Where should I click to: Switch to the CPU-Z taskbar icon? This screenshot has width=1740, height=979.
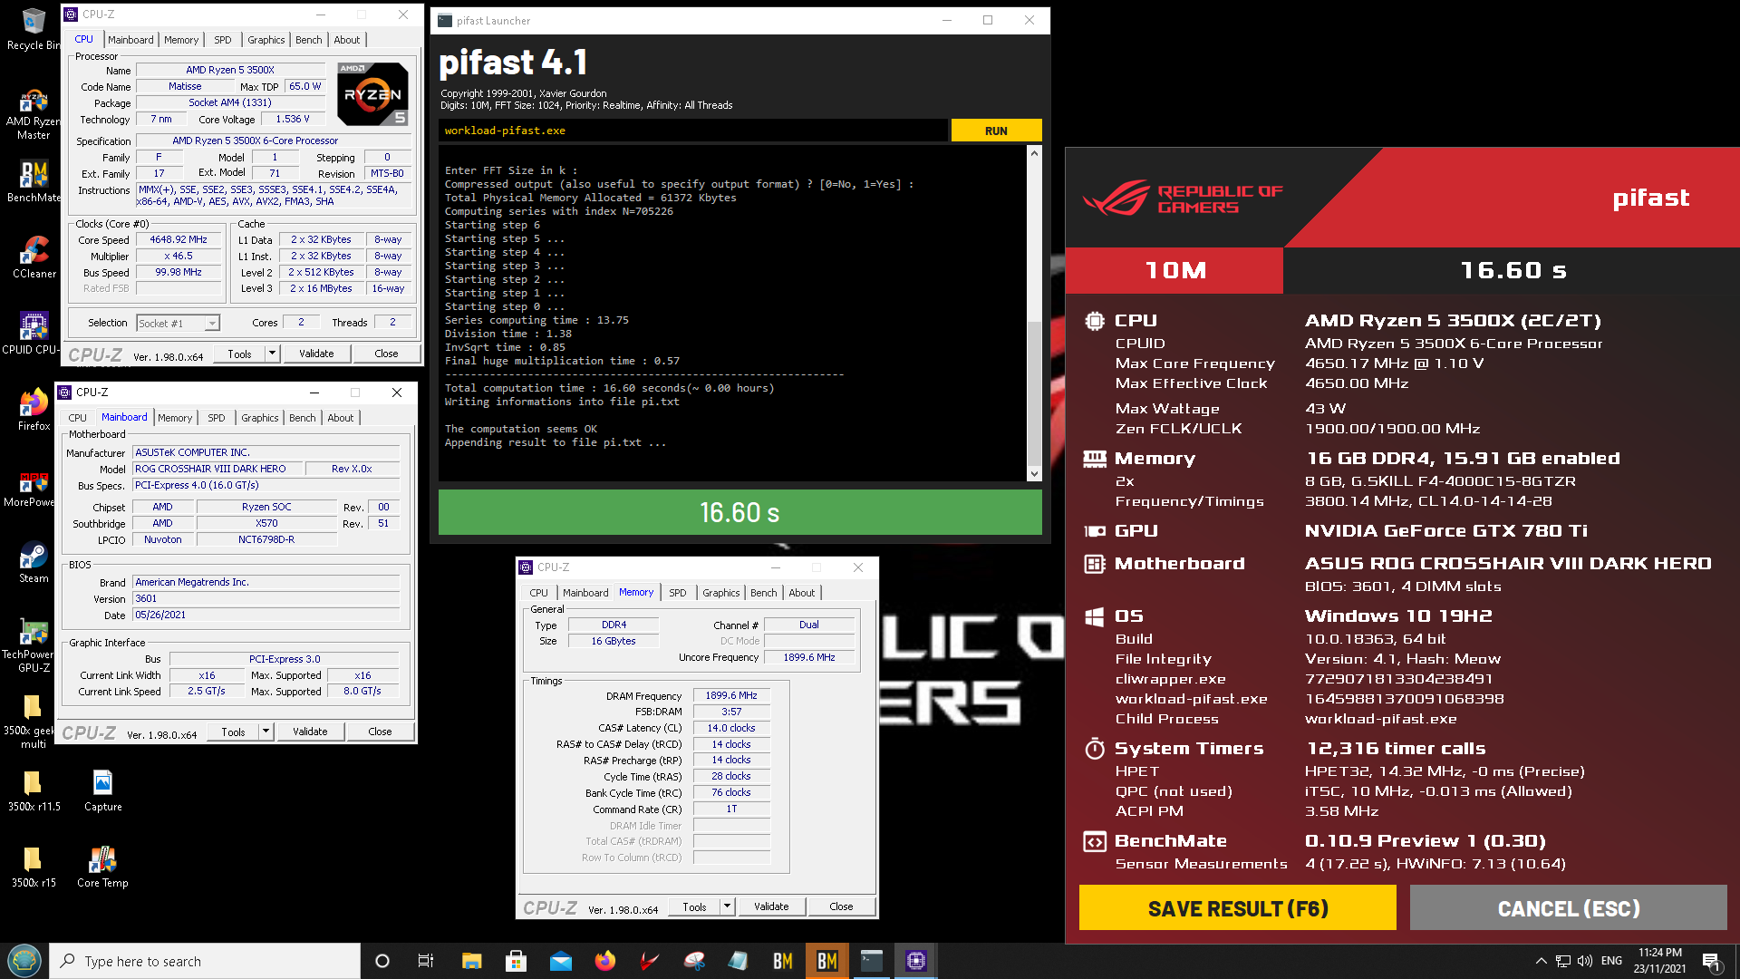point(916,961)
